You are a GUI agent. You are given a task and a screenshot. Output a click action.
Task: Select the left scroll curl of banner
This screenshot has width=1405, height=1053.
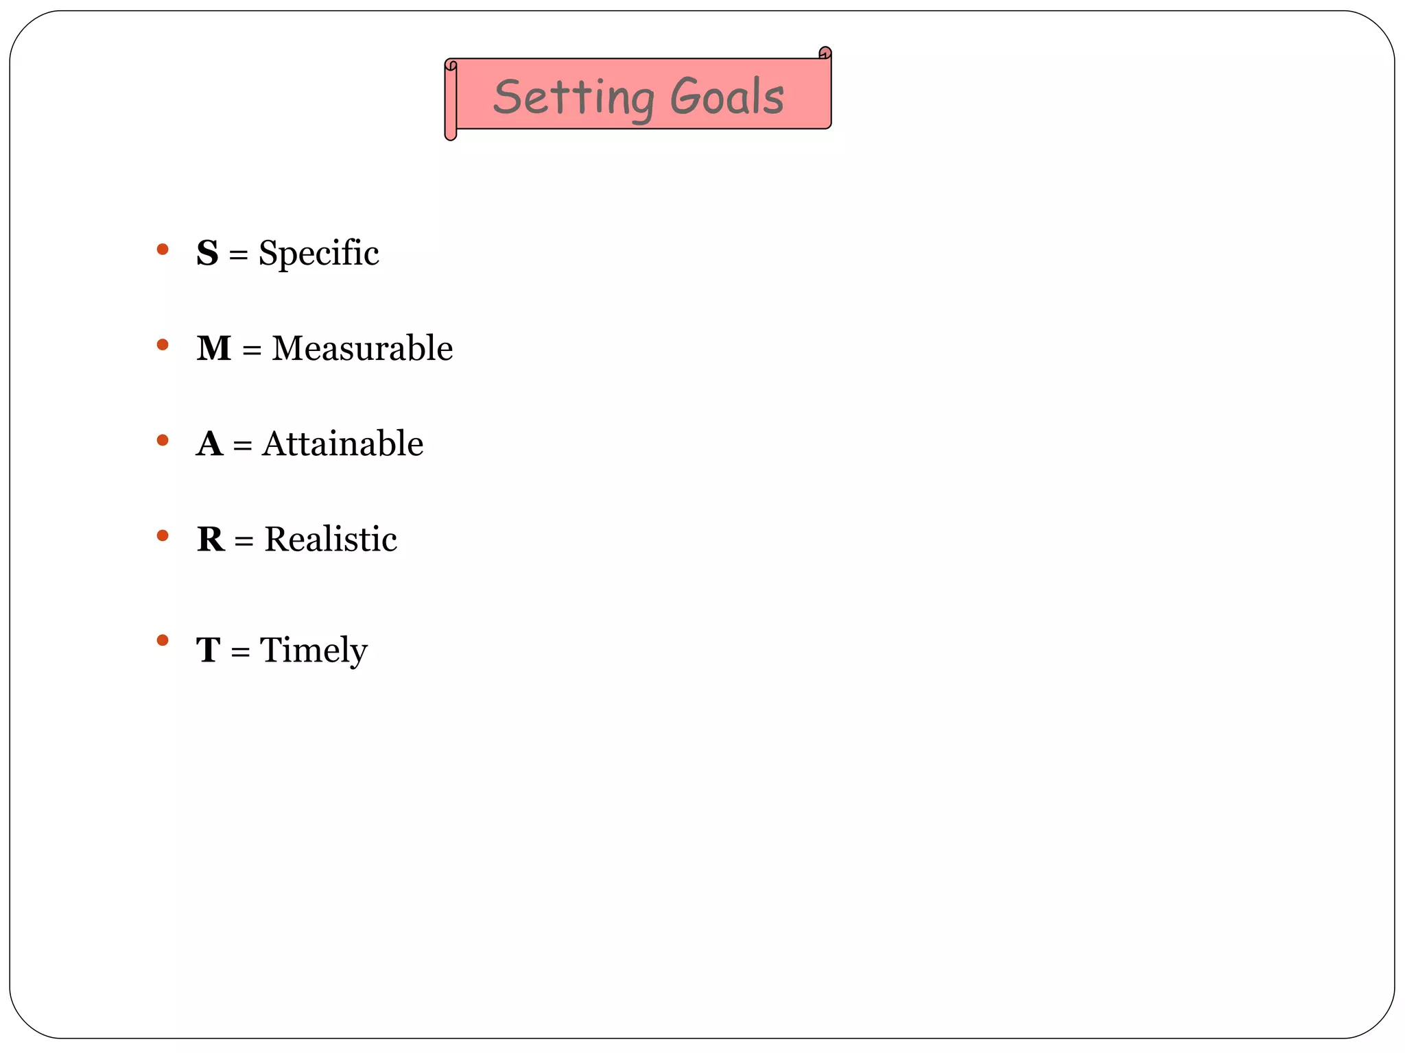pos(450,100)
